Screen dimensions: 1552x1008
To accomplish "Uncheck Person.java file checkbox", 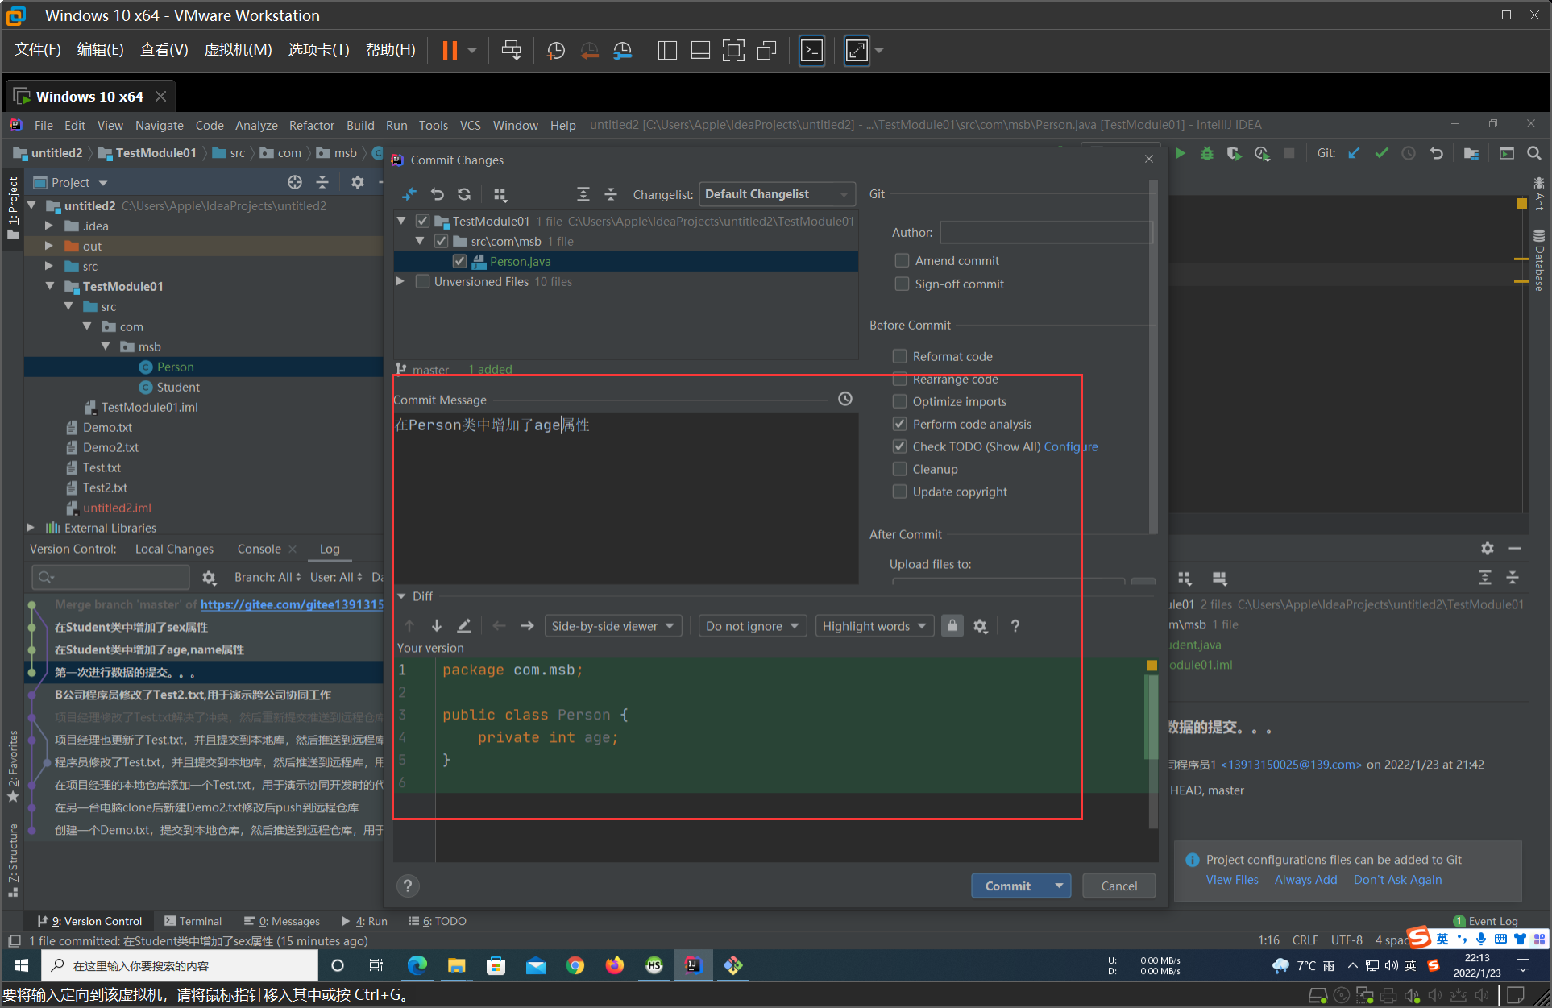I will point(459,261).
